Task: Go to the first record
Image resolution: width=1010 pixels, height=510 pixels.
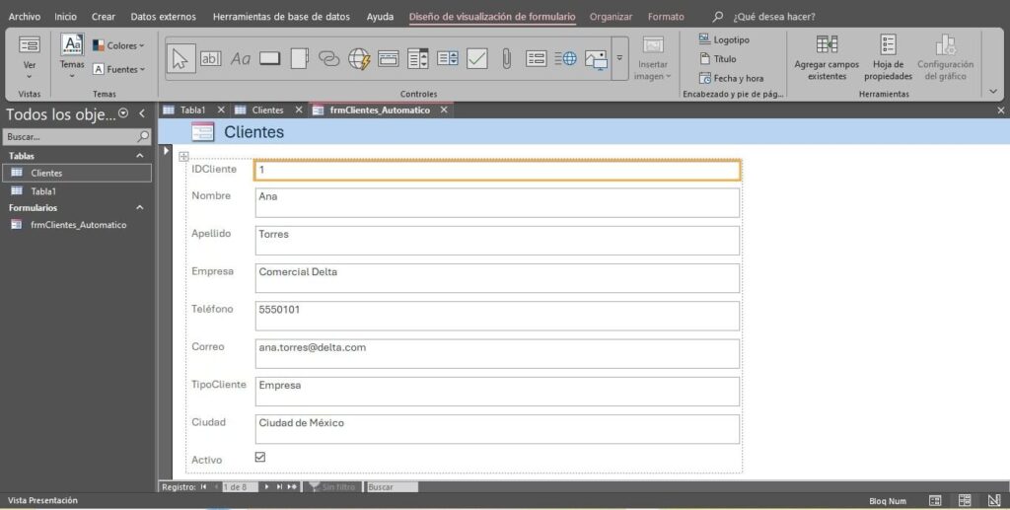Action: coord(203,487)
